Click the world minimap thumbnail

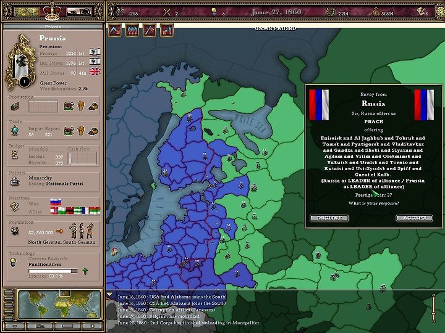[59, 305]
